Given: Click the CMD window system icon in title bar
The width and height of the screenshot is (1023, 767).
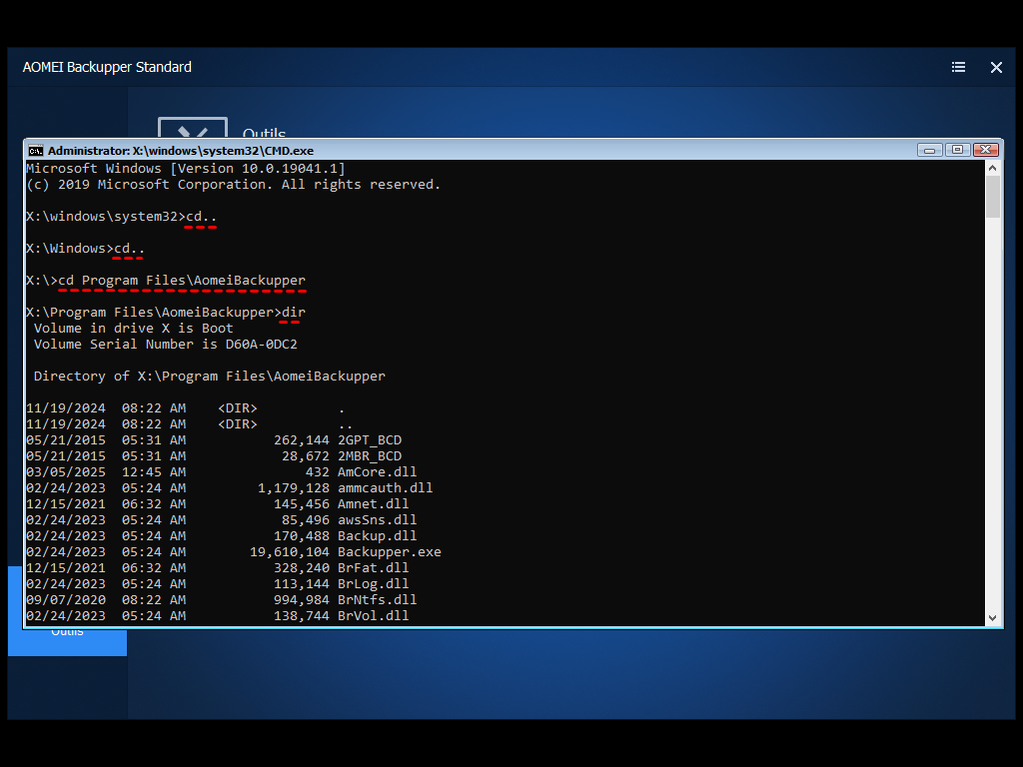Looking at the screenshot, I should coord(36,151).
